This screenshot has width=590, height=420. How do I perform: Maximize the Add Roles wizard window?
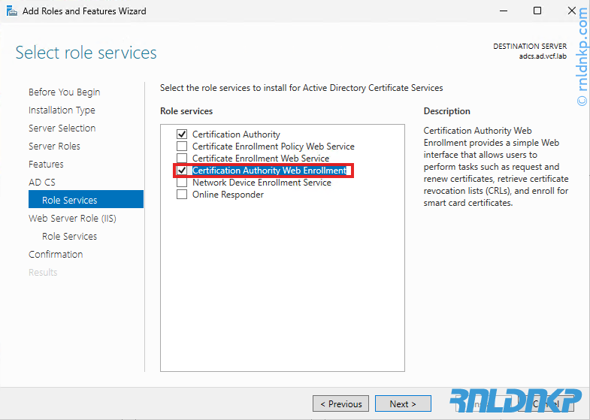[x=537, y=11]
